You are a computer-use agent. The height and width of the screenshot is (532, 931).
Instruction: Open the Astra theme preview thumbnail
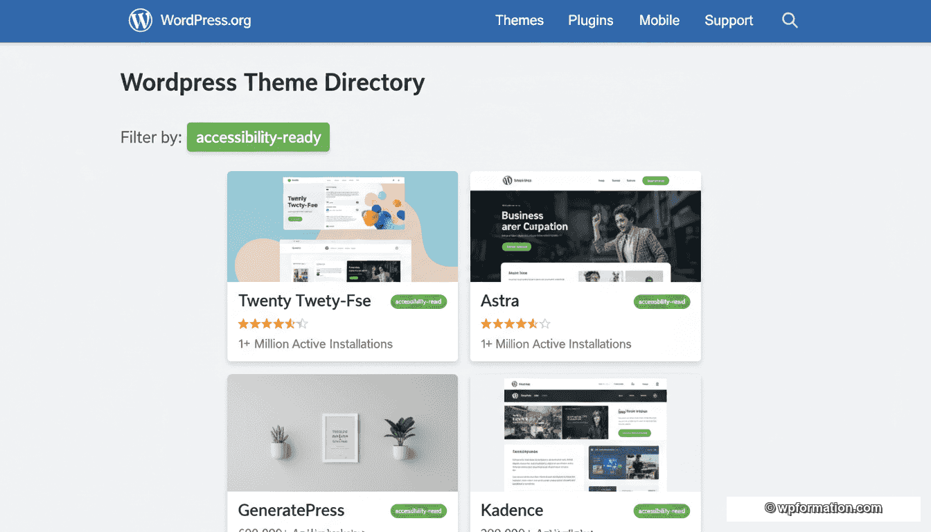(x=585, y=227)
